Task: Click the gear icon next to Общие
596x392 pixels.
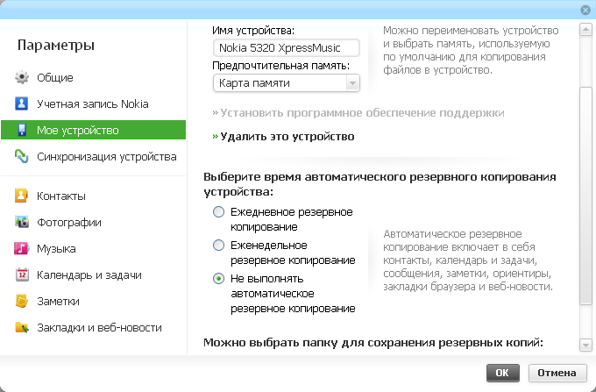Action: tap(22, 77)
